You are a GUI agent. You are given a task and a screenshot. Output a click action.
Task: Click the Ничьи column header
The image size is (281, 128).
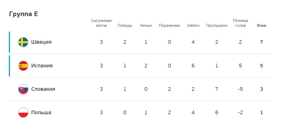tap(146, 26)
